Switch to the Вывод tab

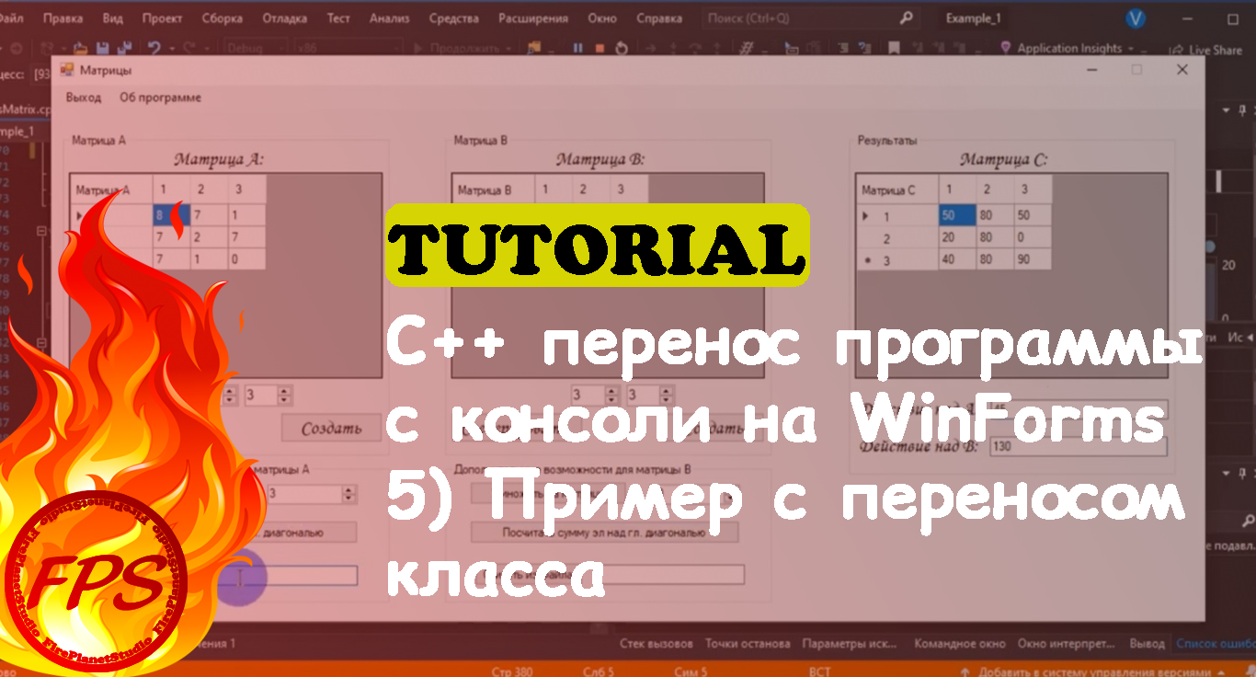tap(1146, 643)
